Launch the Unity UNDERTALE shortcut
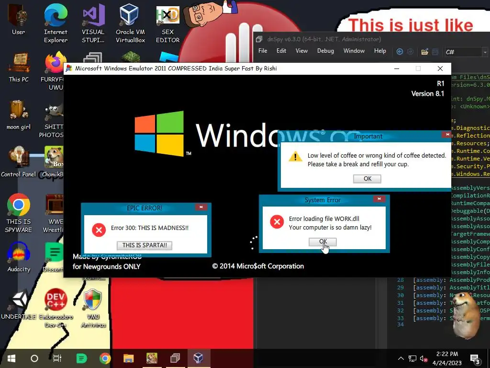The image size is (490, 368). 19,303
